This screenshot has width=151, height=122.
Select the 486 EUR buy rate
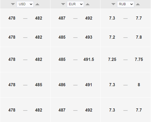click(x=62, y=85)
